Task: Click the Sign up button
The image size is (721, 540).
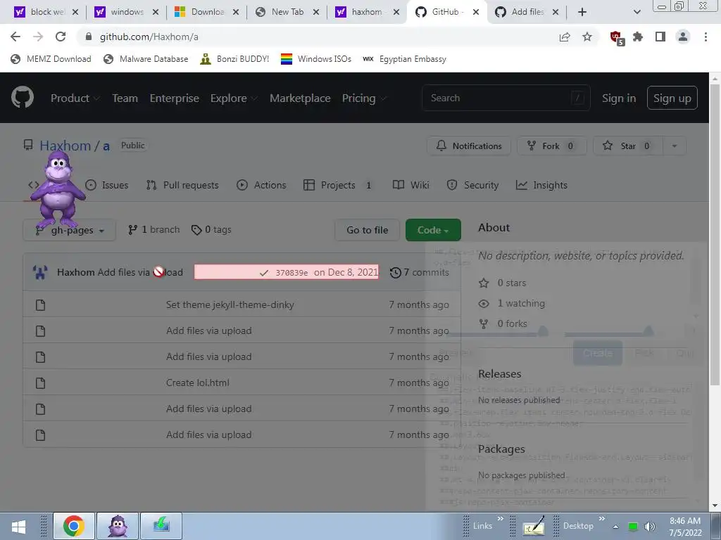Action: 672,98
